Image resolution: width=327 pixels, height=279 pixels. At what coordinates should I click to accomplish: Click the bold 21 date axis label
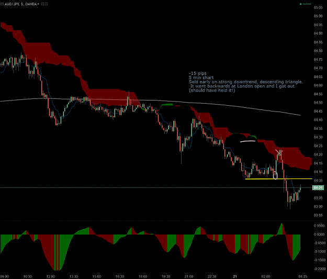pos(235,276)
